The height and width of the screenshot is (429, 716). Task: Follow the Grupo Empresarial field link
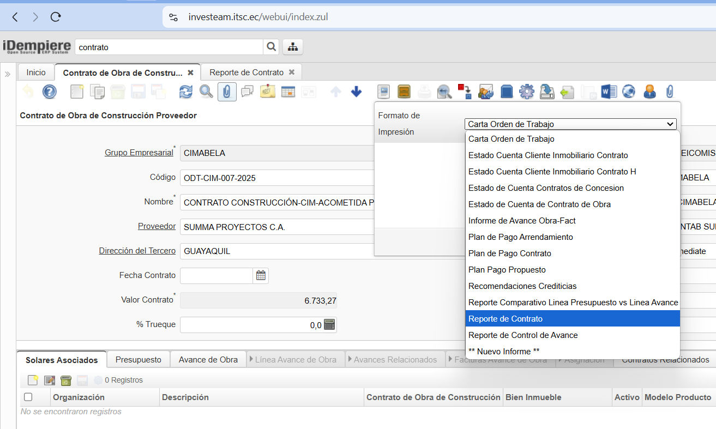[139, 153]
